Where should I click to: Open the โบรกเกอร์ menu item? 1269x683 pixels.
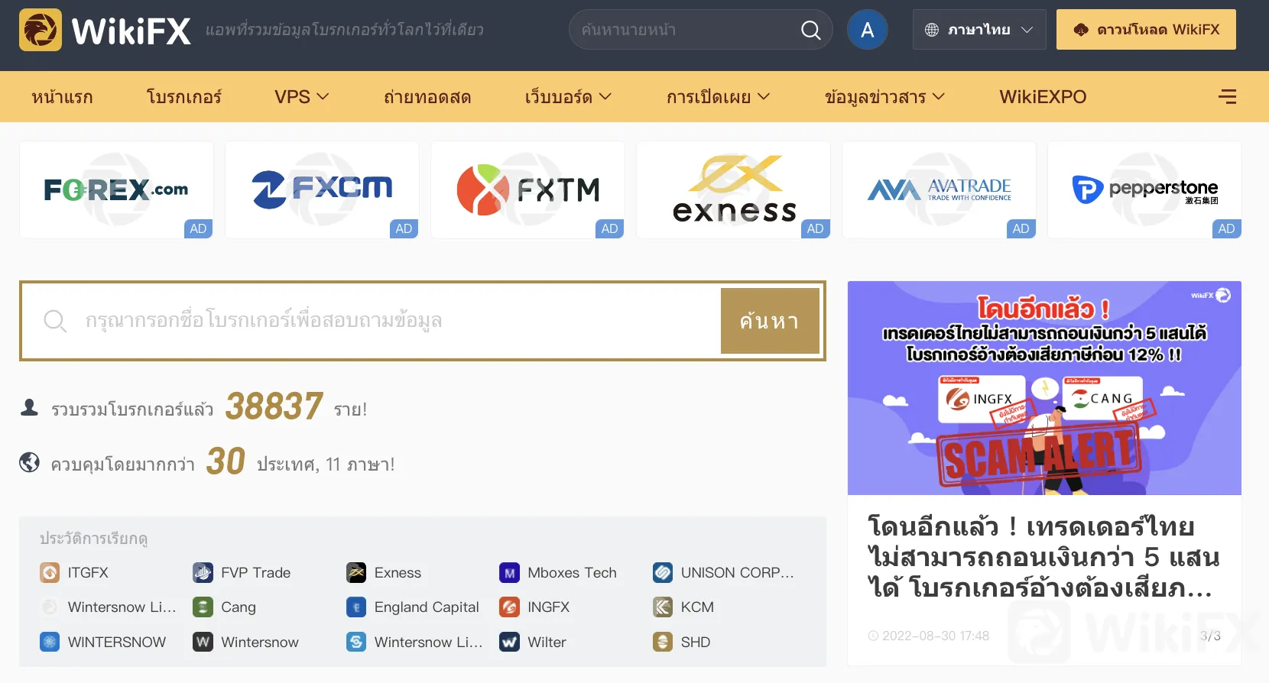(183, 97)
